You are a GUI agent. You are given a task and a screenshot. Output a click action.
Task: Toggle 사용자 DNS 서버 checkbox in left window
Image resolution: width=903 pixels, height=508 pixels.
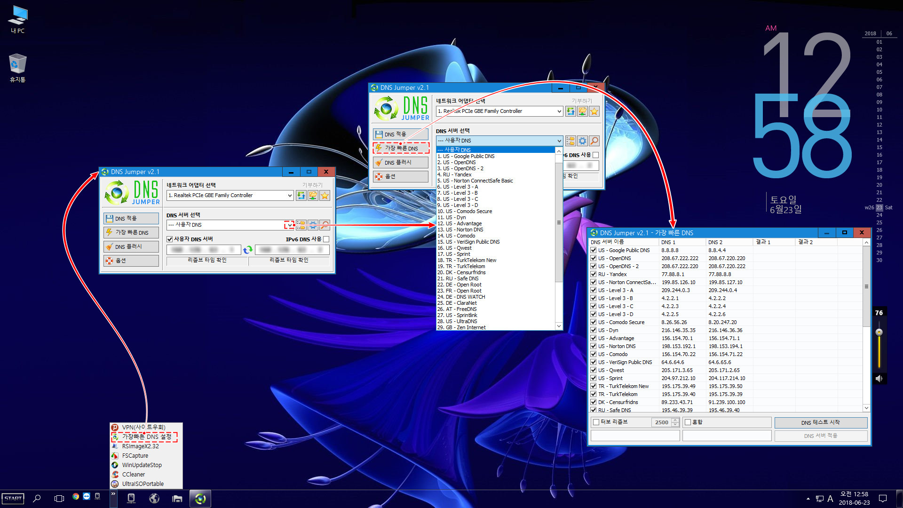pos(170,239)
